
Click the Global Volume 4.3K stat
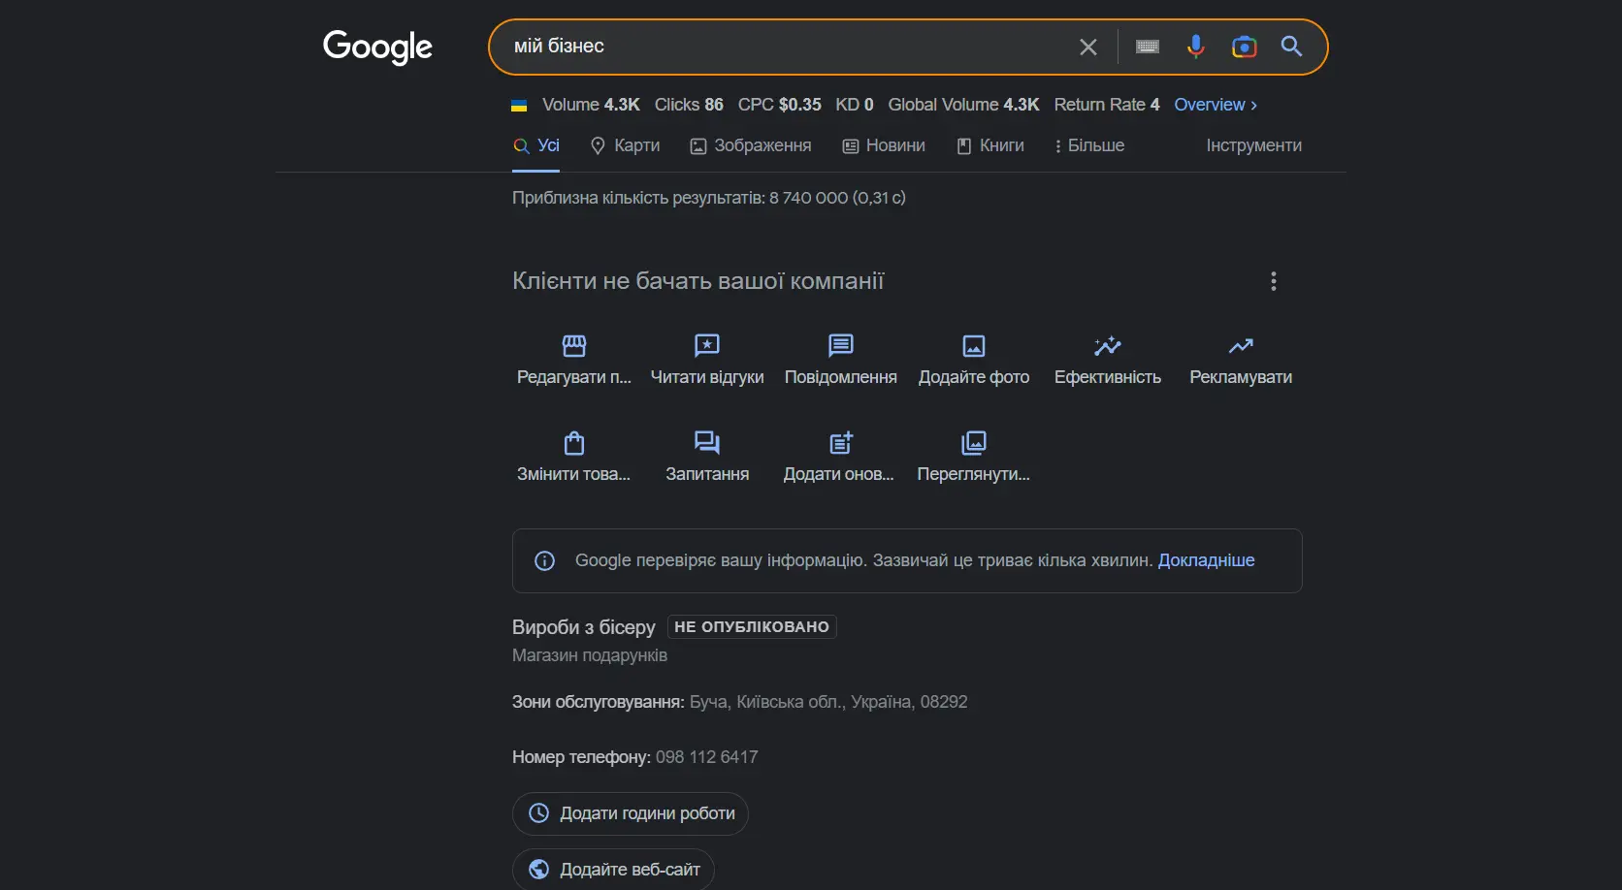[x=963, y=105]
